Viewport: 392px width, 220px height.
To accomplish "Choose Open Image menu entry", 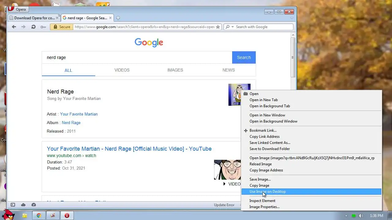I will [x=311, y=158].
